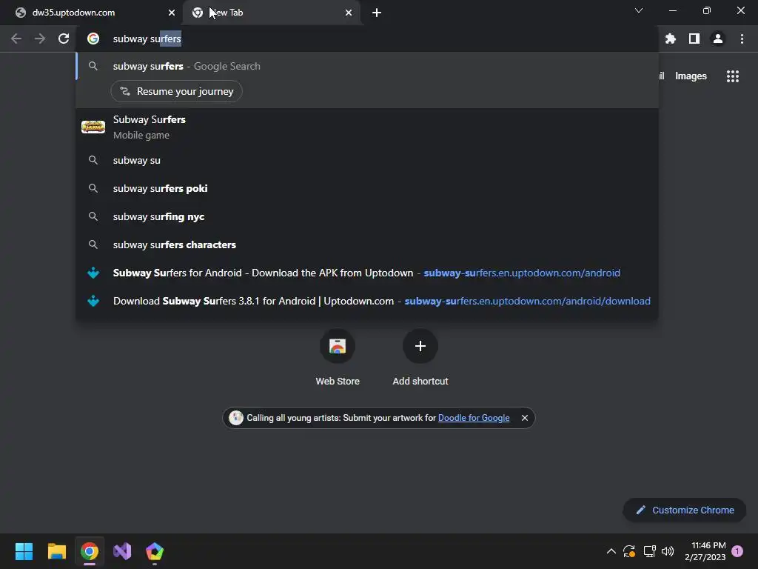Click the browser forward arrow
Image resolution: width=758 pixels, height=569 pixels.
point(40,39)
